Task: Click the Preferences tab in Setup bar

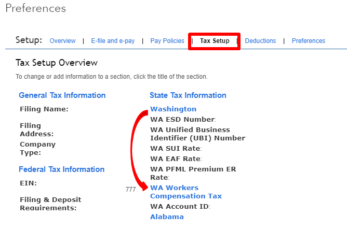Action: (x=309, y=41)
